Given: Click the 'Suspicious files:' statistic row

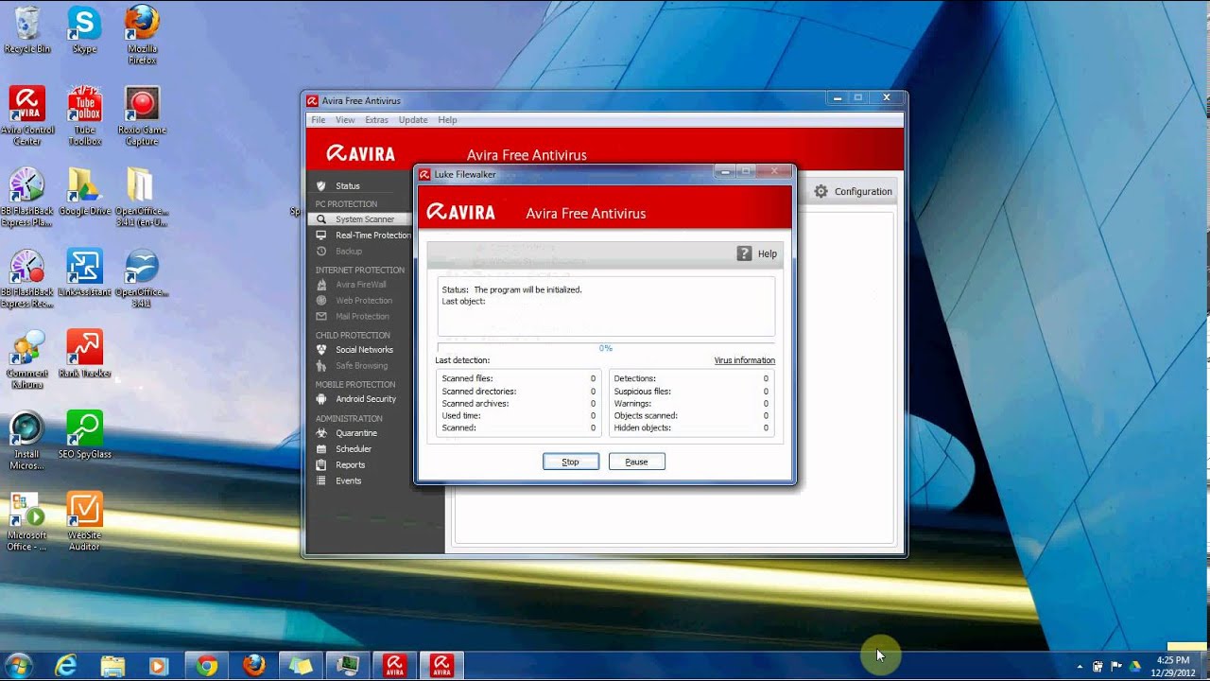Looking at the screenshot, I should point(691,391).
